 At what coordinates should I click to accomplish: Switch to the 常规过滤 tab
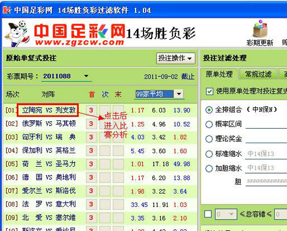(258, 74)
